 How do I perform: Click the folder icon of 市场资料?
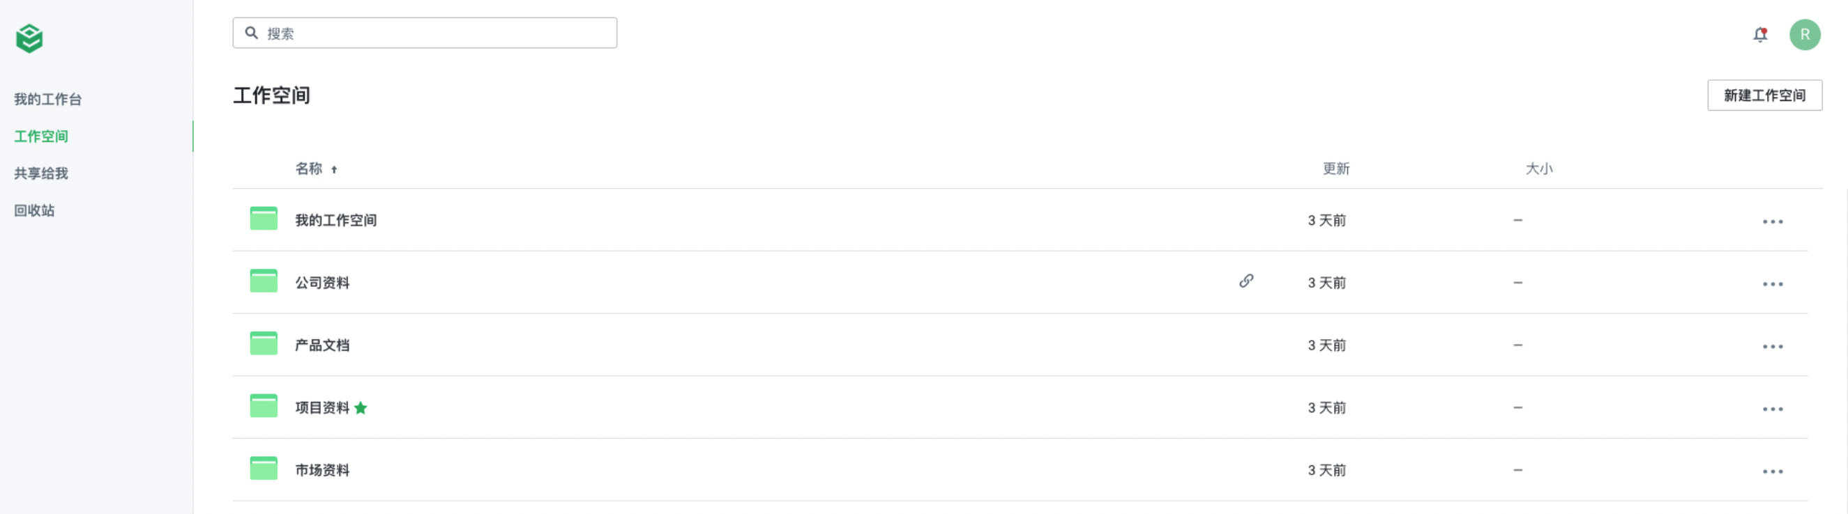tap(264, 468)
